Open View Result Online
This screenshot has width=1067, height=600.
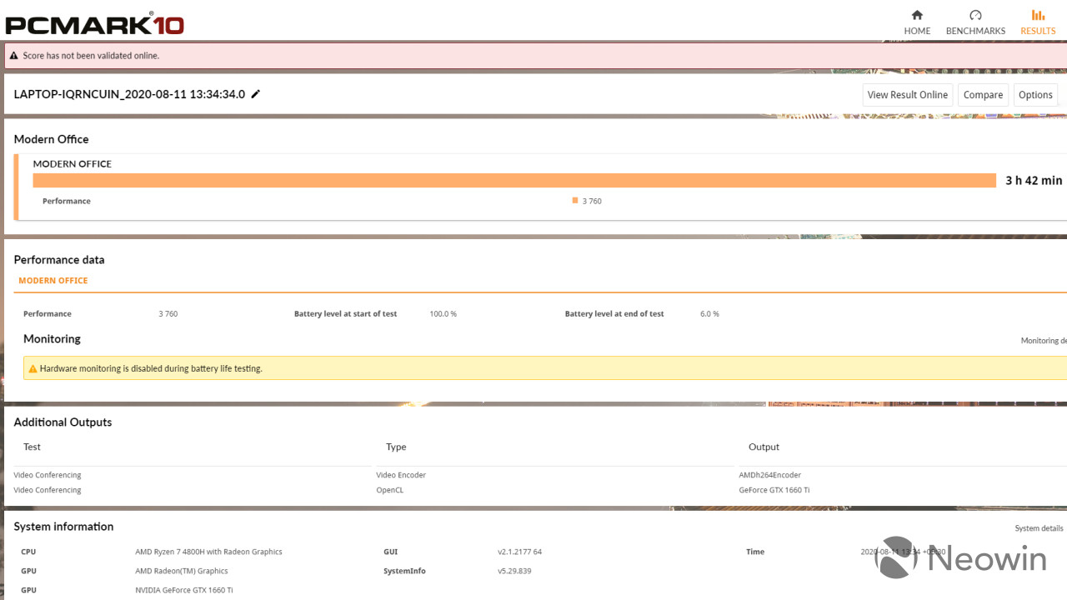(x=907, y=95)
